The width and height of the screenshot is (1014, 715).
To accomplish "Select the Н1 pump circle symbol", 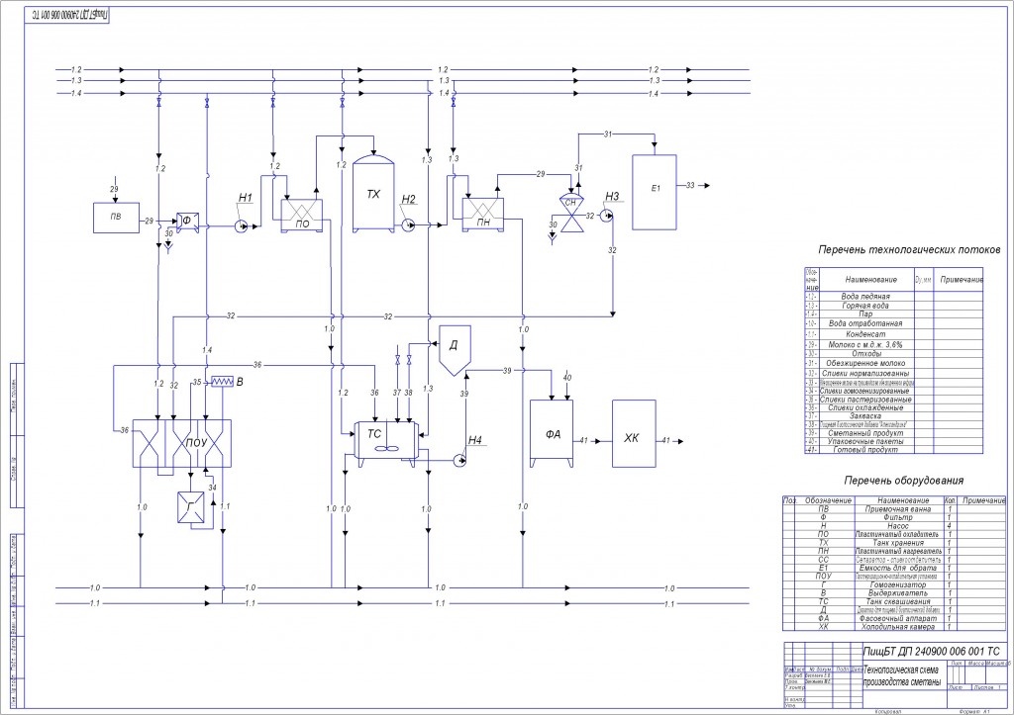I will tap(240, 226).
